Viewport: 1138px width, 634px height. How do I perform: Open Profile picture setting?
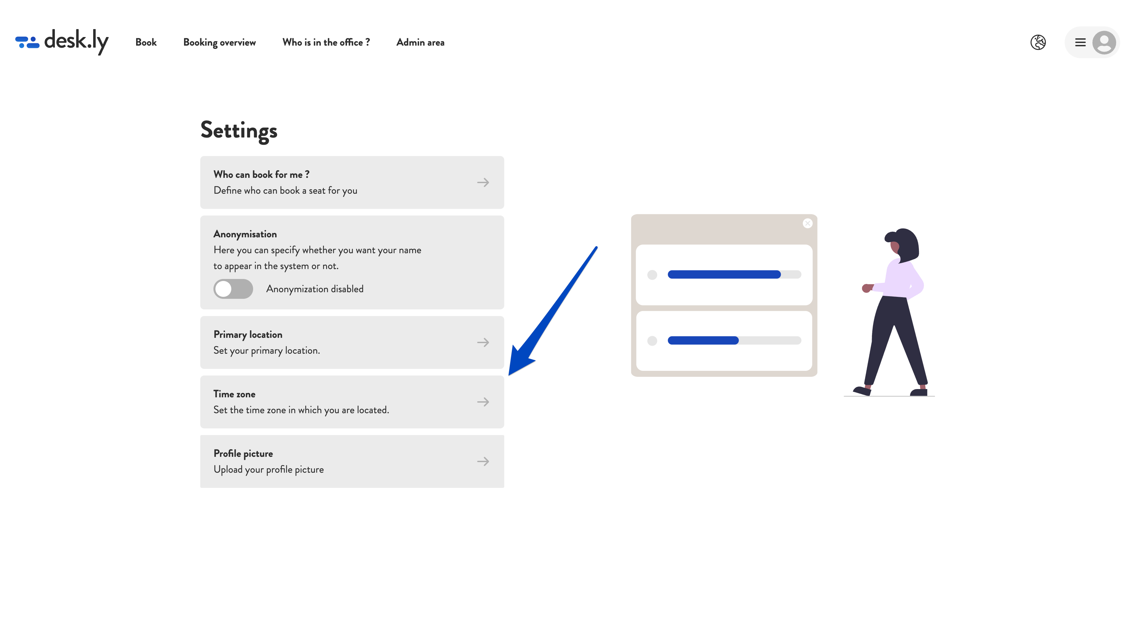[352, 461]
